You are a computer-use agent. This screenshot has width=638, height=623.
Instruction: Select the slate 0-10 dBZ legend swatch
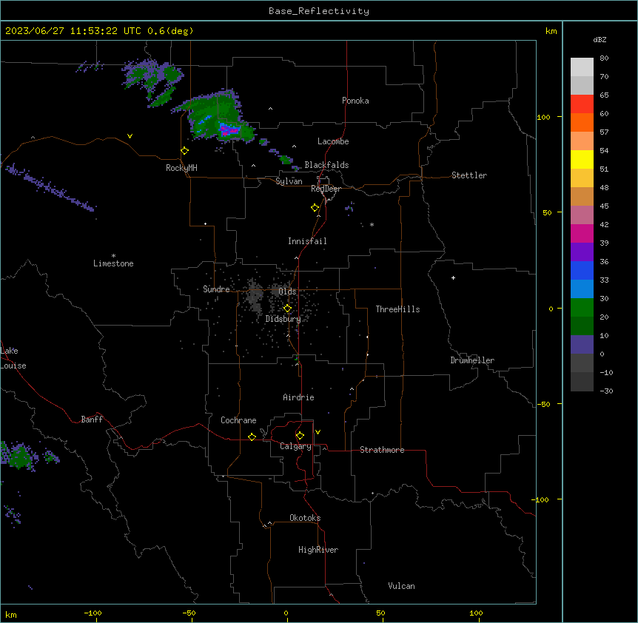[582, 345]
